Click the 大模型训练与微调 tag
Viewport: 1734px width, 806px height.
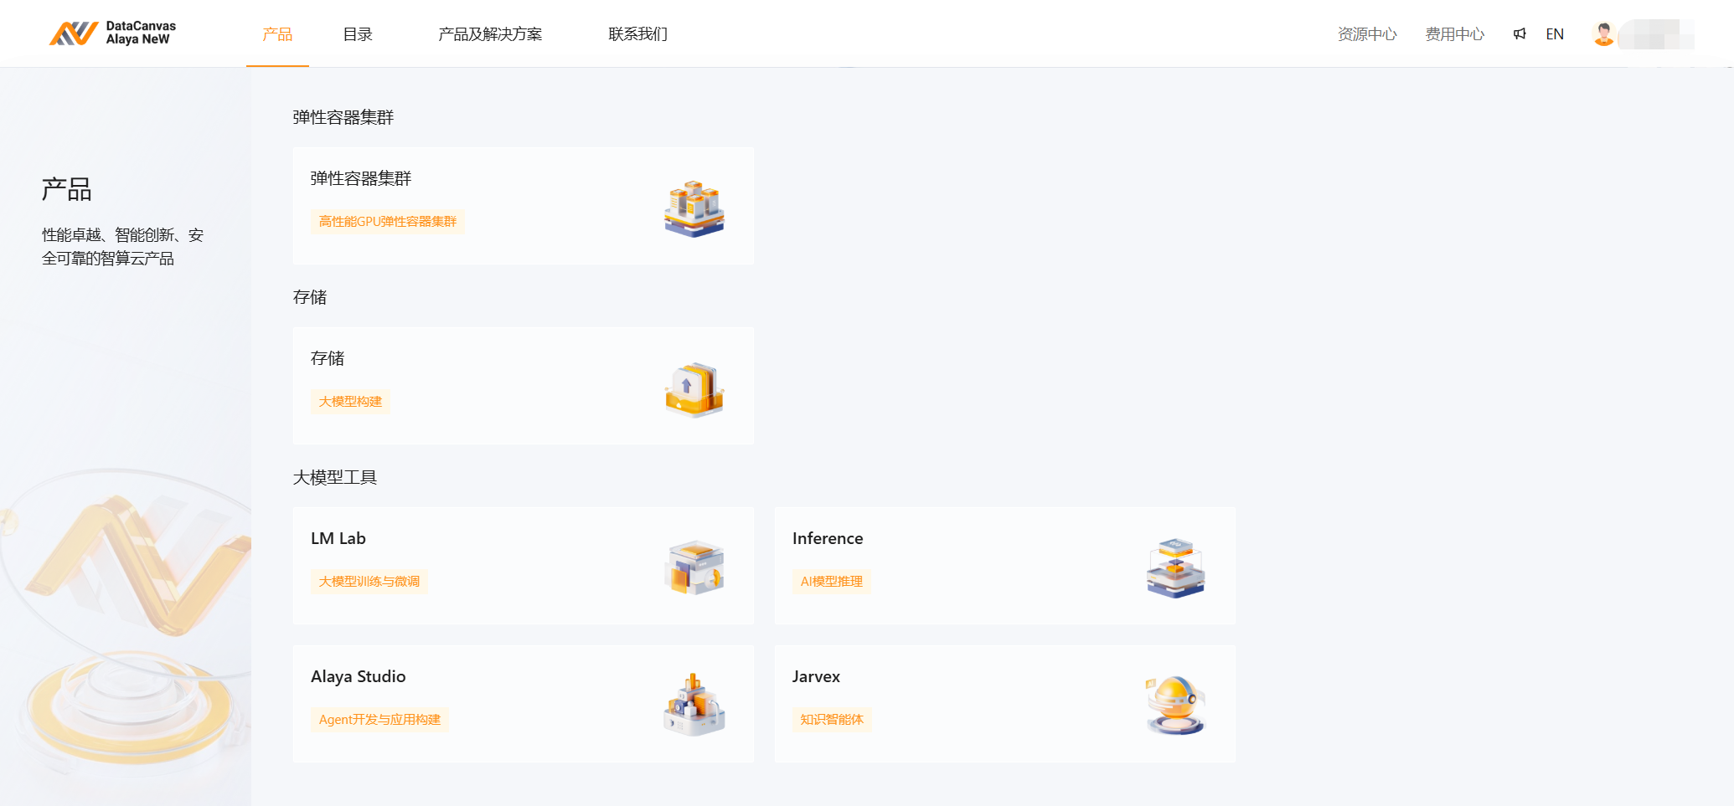click(x=369, y=582)
